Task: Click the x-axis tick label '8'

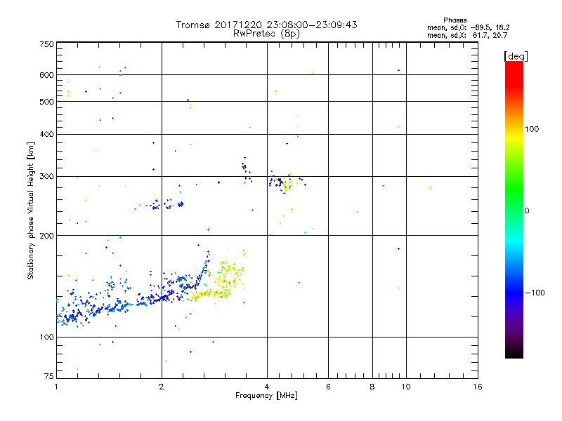Action: 372,387
